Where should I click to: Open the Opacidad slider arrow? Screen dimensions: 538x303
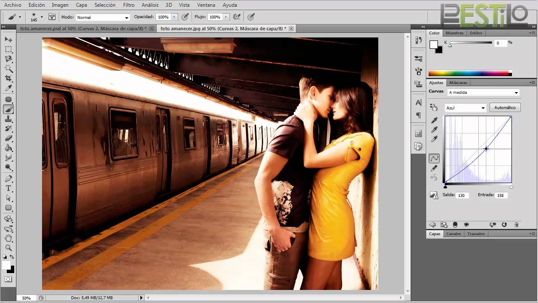174,17
